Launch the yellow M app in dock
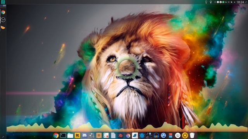Image resolution: width=248 pixels, height=139 pixels. click(77, 136)
